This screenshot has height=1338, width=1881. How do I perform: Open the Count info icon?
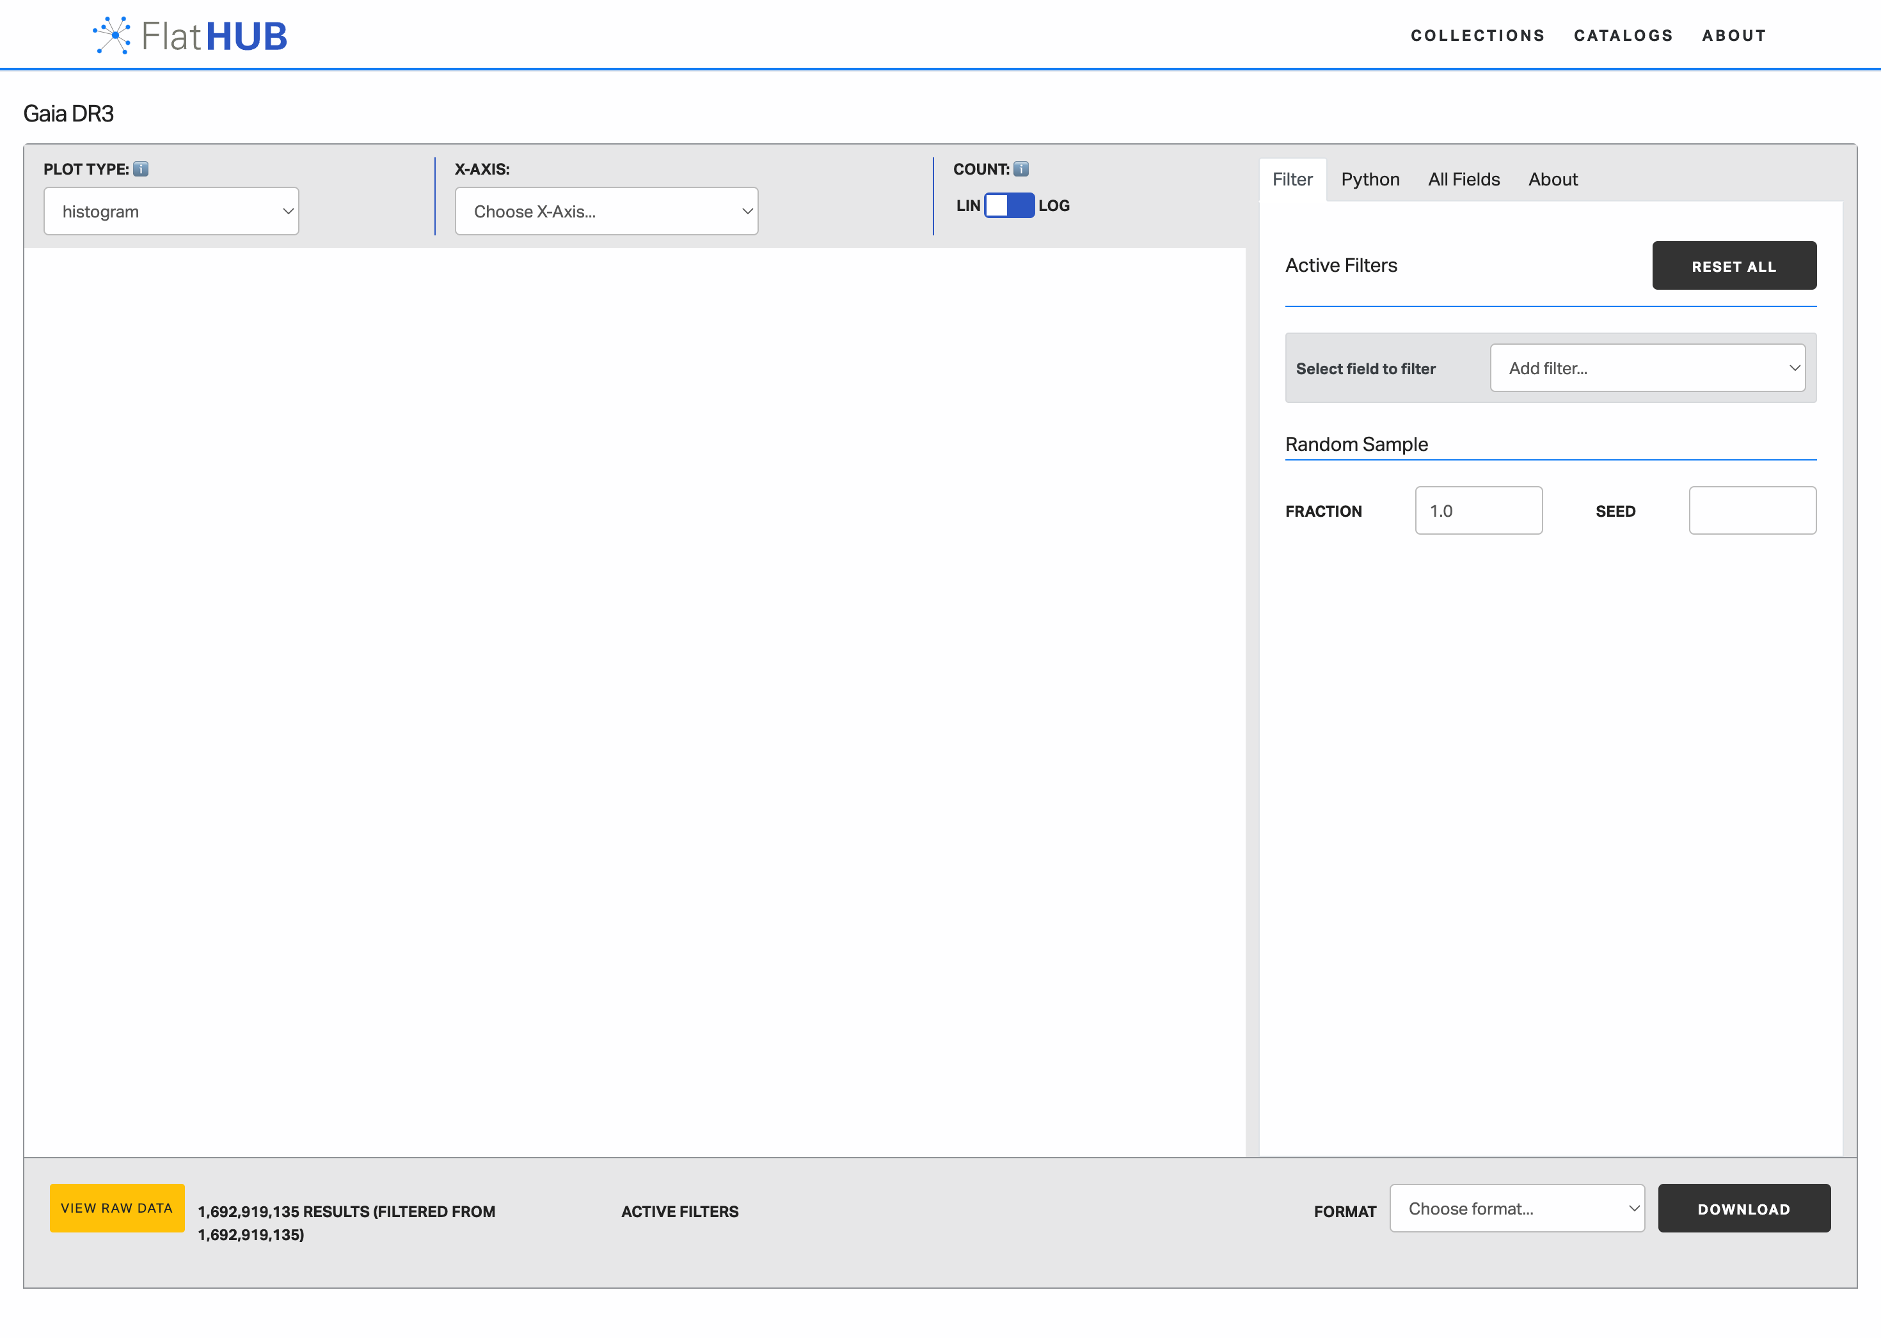1020,169
